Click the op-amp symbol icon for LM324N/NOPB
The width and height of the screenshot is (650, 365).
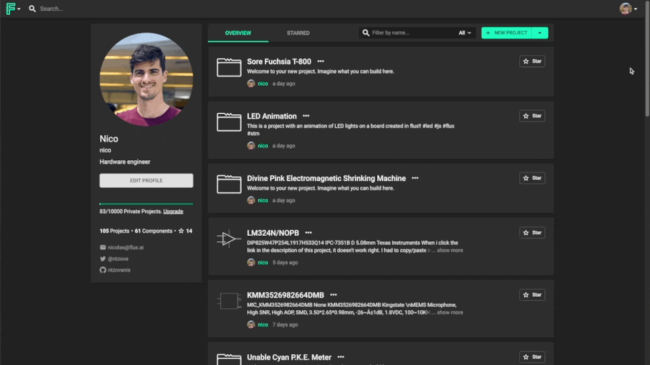click(229, 239)
